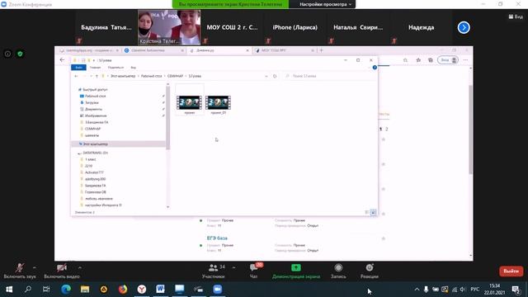Switch to learningapps.org browser tab
Screen dimensions: 528x297
[89, 50]
